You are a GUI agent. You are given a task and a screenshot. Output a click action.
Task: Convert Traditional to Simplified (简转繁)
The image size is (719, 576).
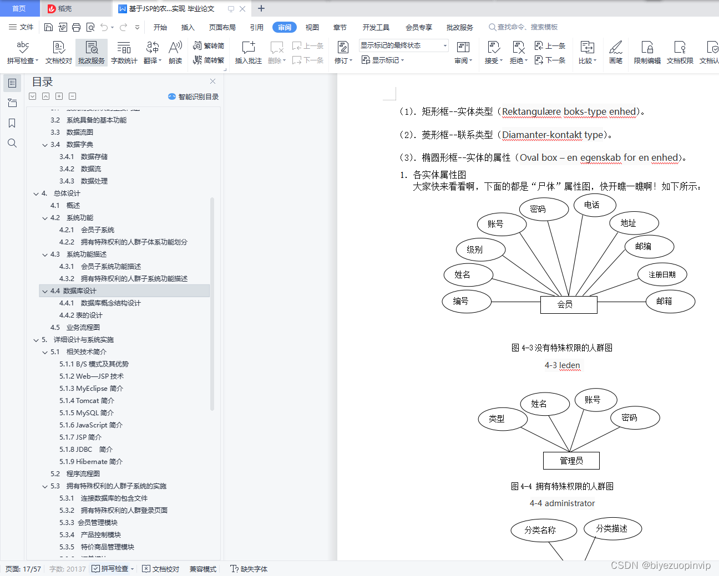coord(209,60)
